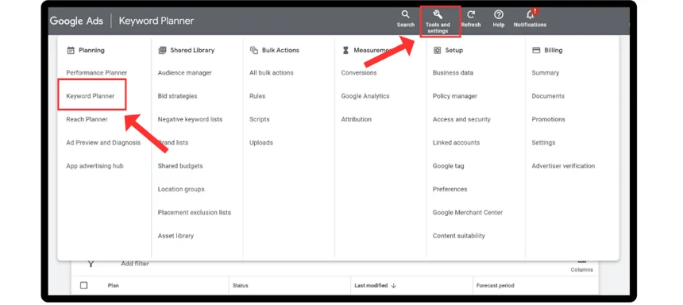
Task: Click the Measurement hourglass icon
Action: (x=345, y=50)
